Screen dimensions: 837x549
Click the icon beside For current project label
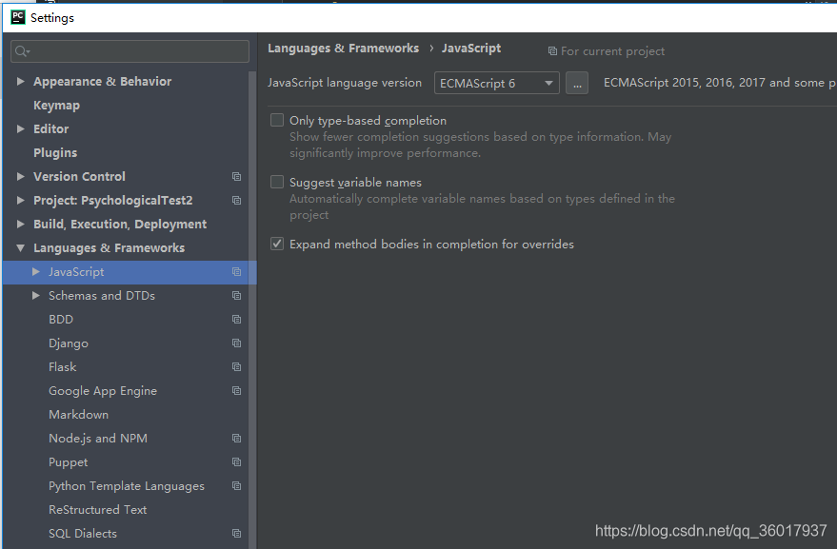click(552, 51)
